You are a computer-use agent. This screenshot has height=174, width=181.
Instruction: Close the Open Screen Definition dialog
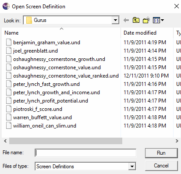click(x=177, y=6)
